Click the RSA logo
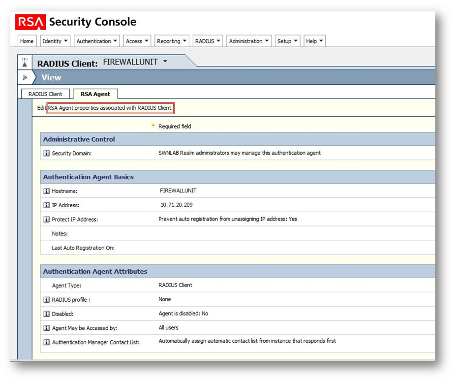This screenshot has height=383, width=456. pyautogui.click(x=30, y=22)
